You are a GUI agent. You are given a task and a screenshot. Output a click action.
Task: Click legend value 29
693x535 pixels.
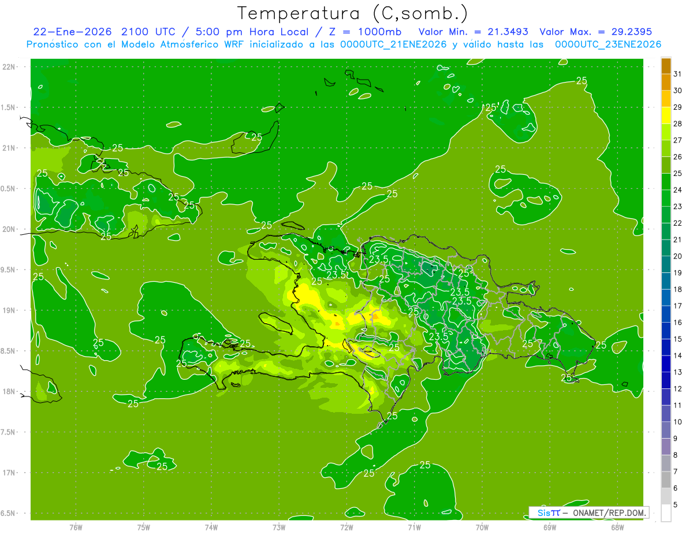[678, 107]
